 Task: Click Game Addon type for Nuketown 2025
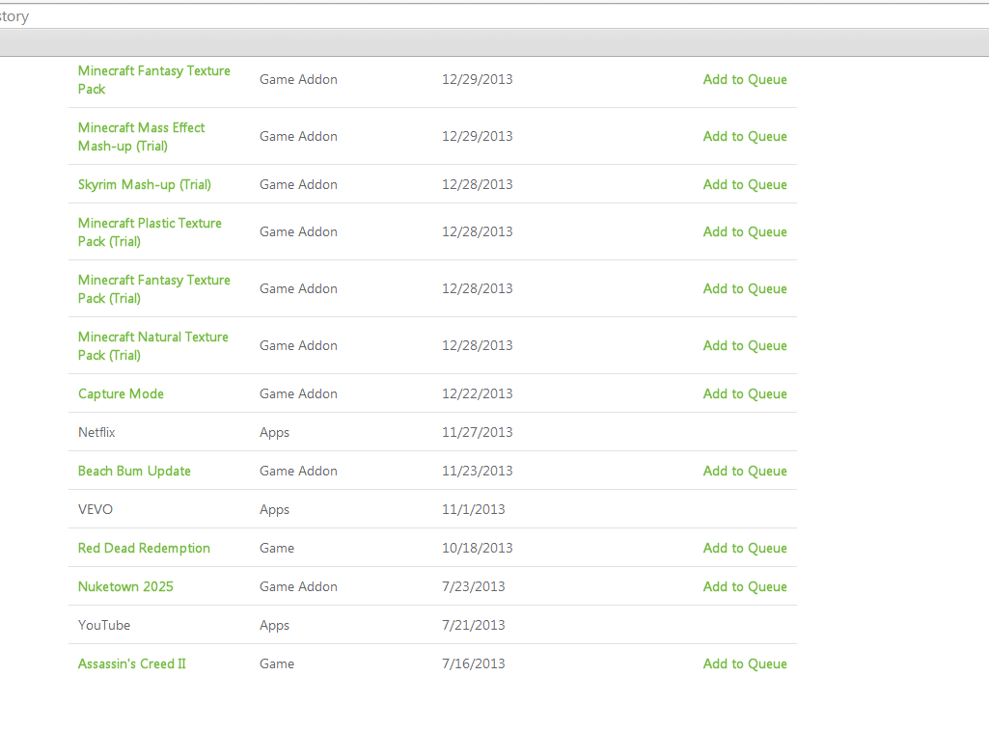(x=298, y=587)
